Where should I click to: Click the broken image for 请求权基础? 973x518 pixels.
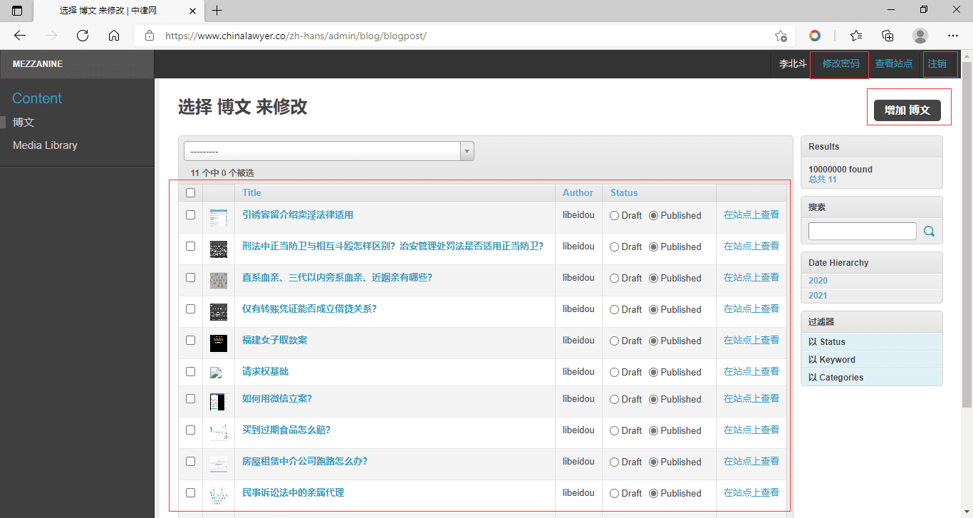217,373
